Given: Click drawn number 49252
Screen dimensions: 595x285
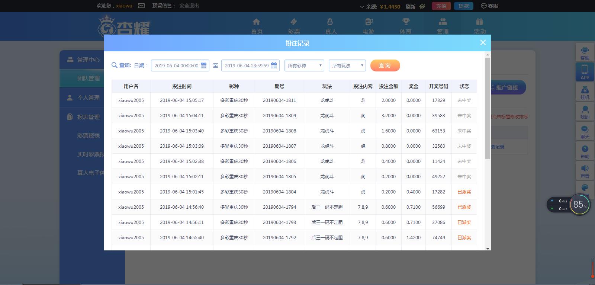Looking at the screenshot, I should click(438, 177).
